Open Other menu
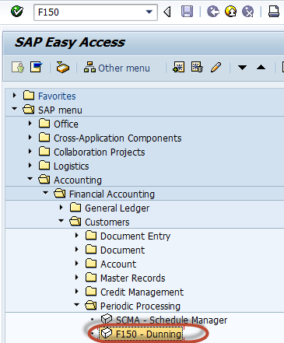284x343 pixels. (117, 68)
